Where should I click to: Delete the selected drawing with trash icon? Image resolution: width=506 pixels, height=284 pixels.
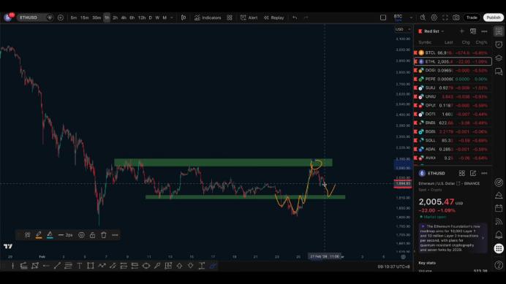pyautogui.click(x=104, y=235)
